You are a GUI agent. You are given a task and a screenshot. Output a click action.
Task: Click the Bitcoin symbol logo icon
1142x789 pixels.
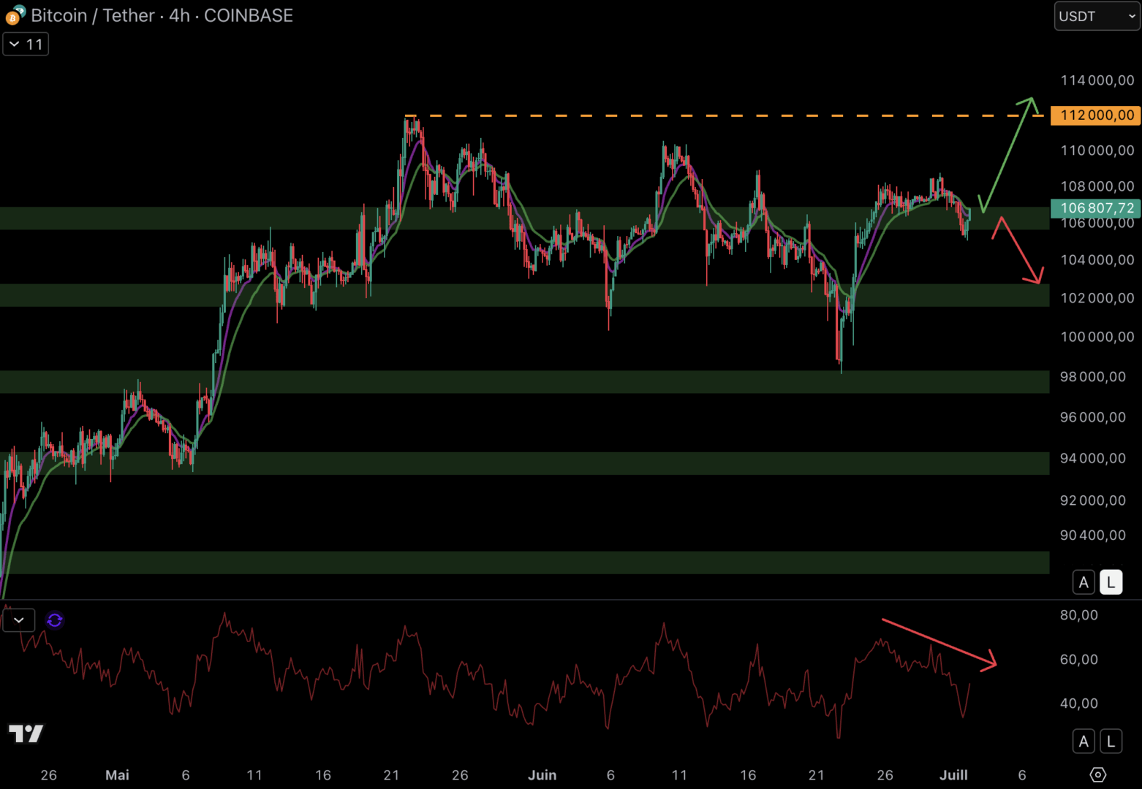(x=15, y=15)
